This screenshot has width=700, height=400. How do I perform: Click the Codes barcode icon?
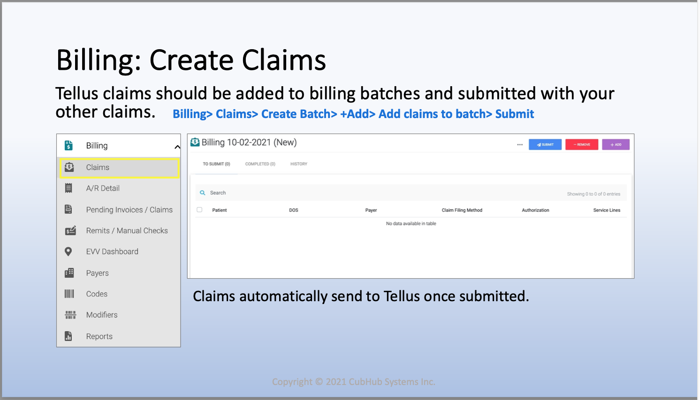69,294
